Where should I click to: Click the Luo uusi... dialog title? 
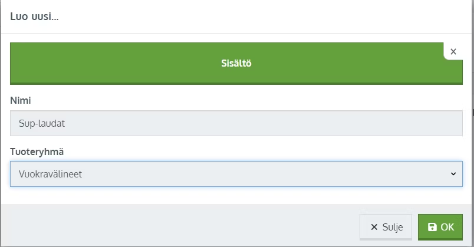pyautogui.click(x=34, y=17)
